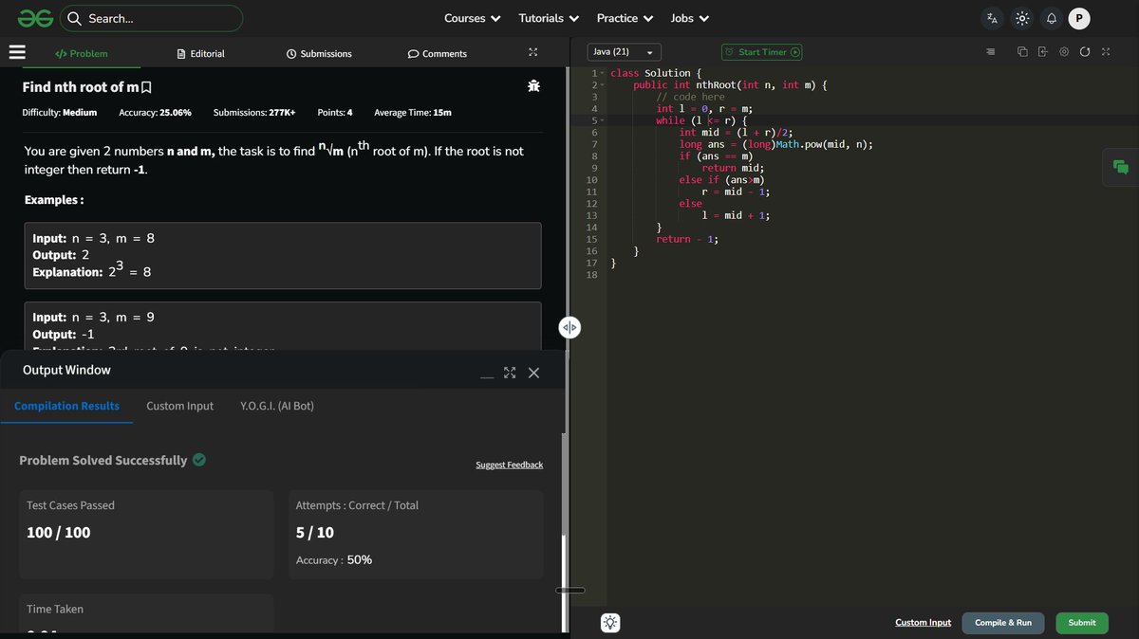Click the Suggest Feedback link
This screenshot has width=1139, height=639.
click(510, 465)
